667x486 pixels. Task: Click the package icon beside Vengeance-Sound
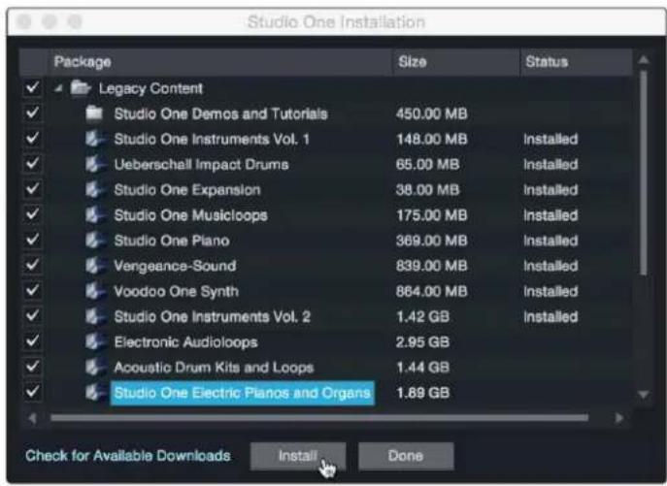(95, 266)
